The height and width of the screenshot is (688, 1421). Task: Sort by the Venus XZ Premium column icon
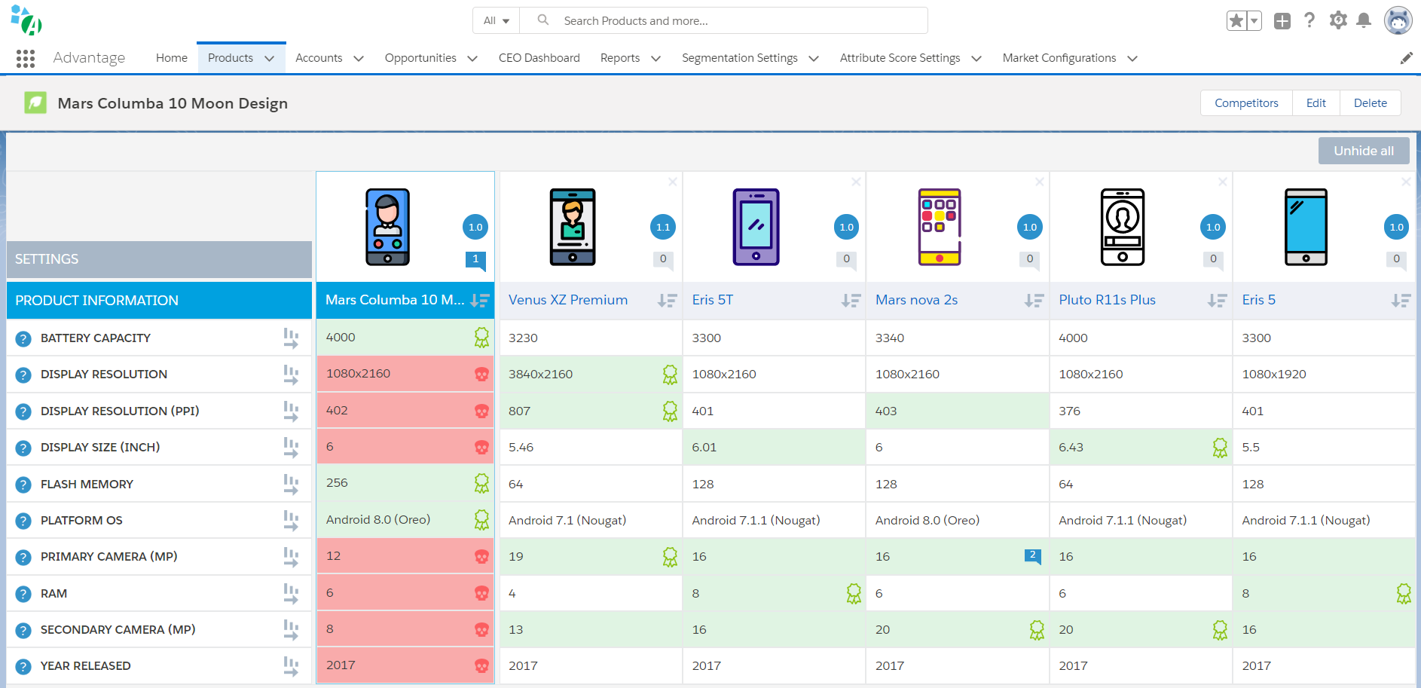(667, 301)
